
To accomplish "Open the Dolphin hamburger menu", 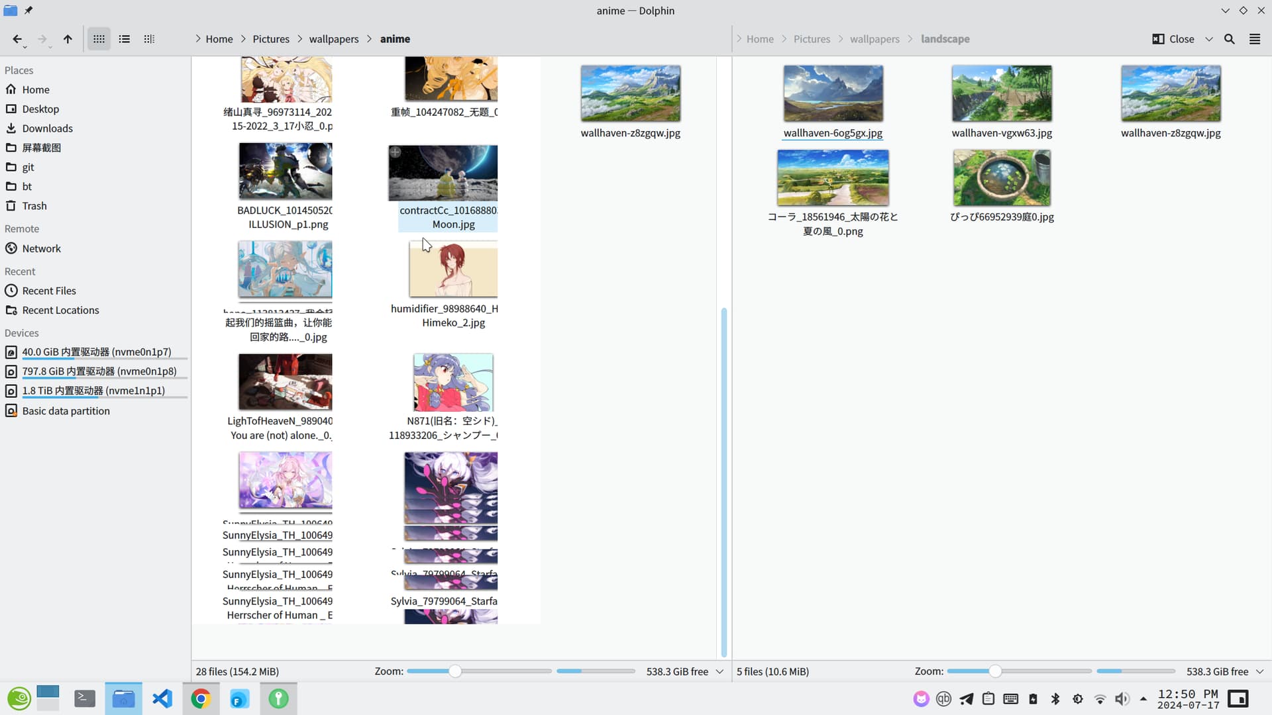I will [x=1255, y=39].
